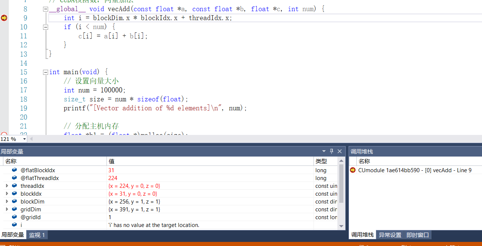482x246 pixels.
Task: Click the 值 column header in locals
Action: [210, 161]
